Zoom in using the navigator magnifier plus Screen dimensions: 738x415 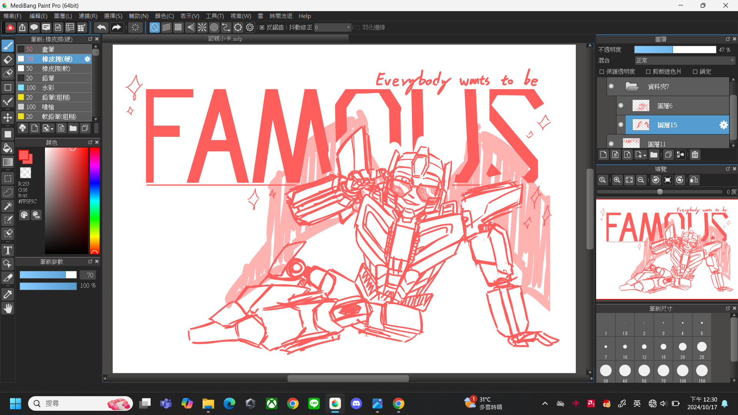617,180
